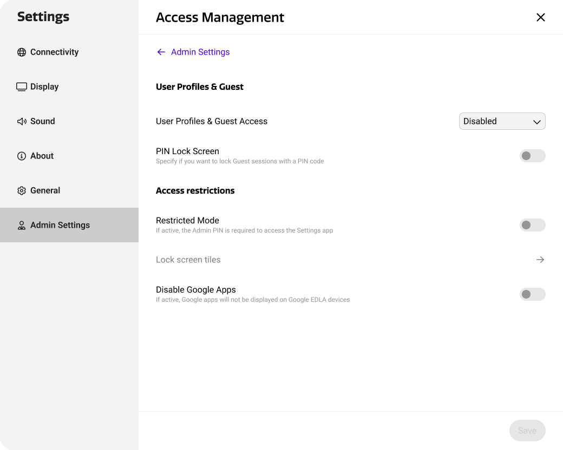Select the General menu item
The height and width of the screenshot is (450, 563).
click(x=45, y=191)
